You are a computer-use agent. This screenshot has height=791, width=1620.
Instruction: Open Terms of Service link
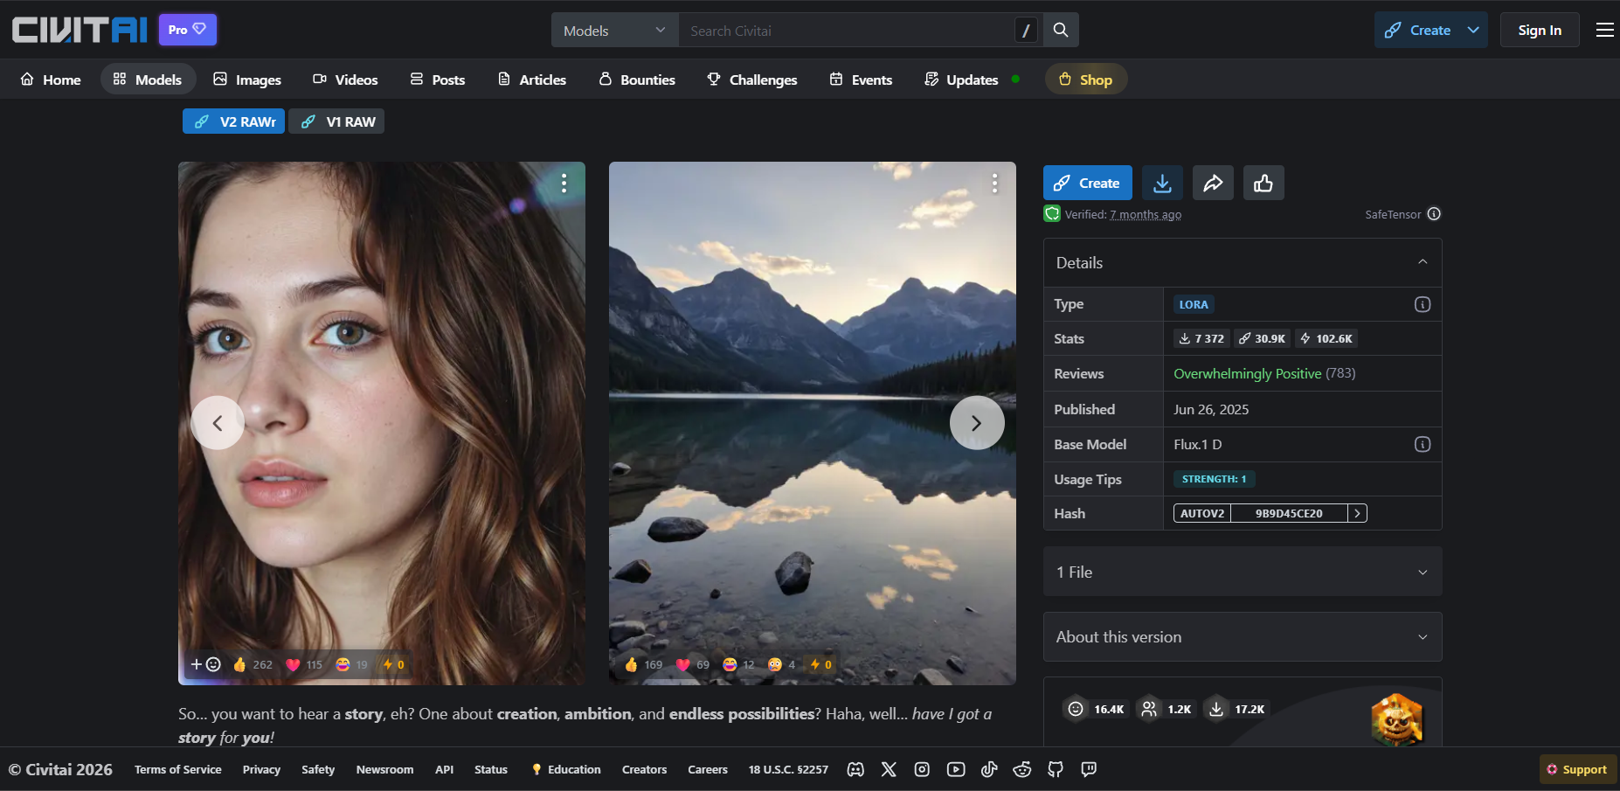coord(178,769)
